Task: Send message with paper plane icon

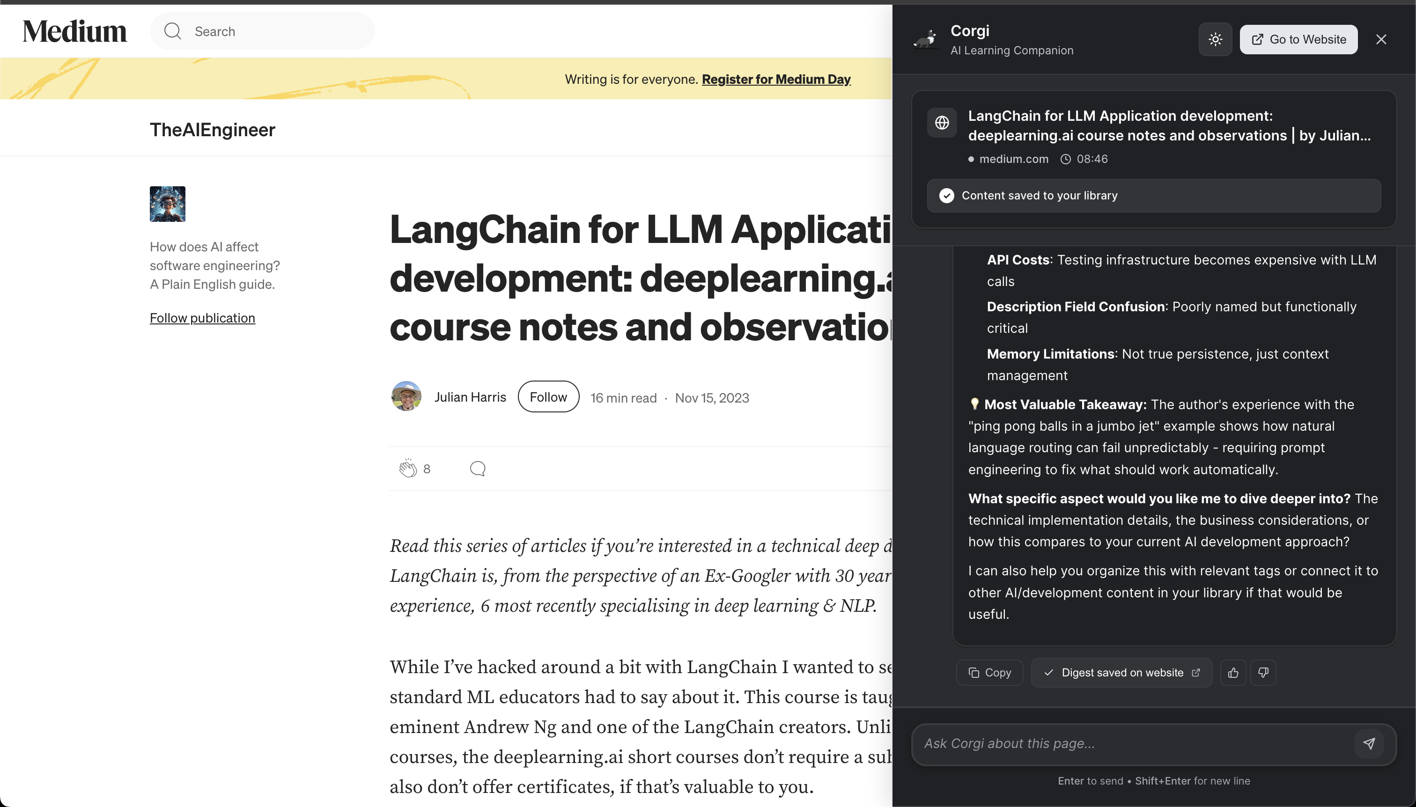Action: 1369,744
